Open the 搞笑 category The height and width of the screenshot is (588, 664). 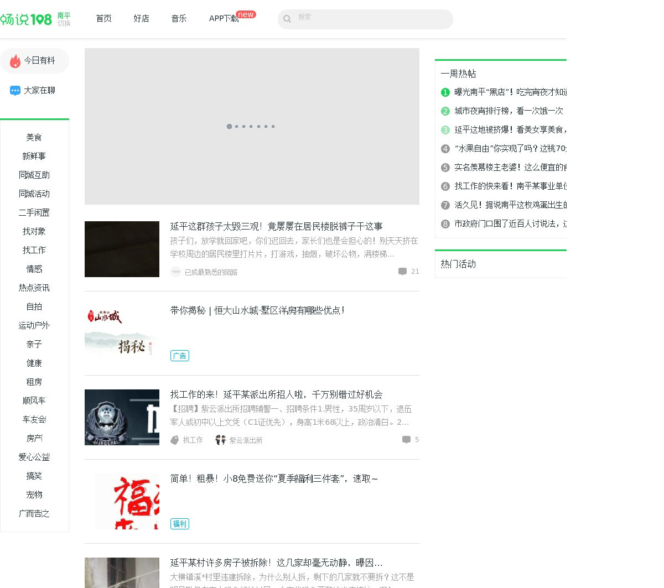(x=34, y=476)
